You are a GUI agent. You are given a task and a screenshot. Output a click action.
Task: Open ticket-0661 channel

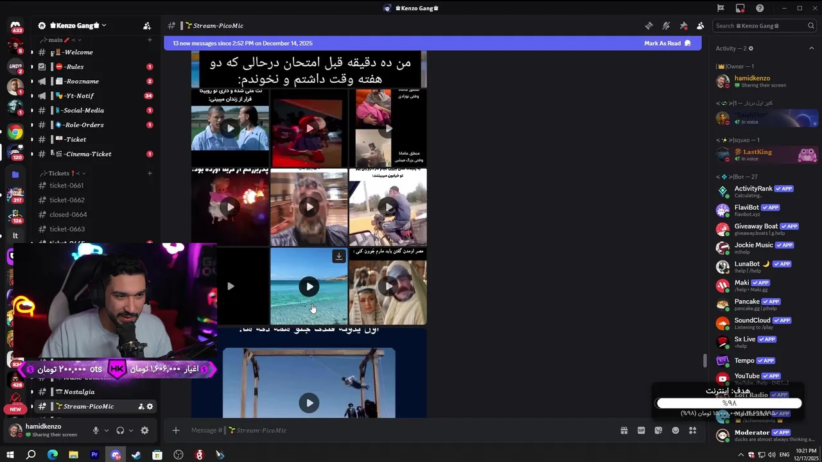[93, 185]
